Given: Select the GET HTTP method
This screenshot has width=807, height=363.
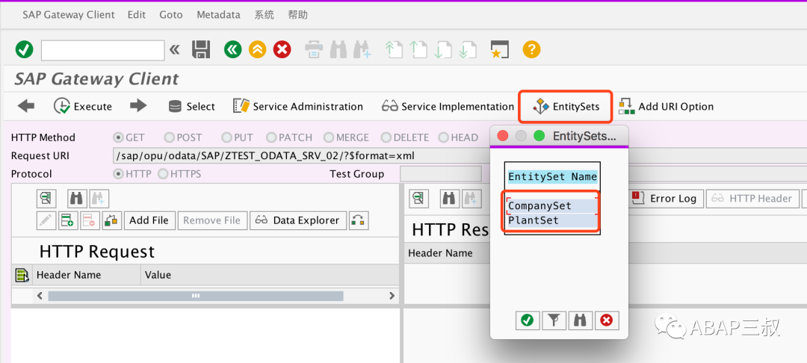Looking at the screenshot, I should point(118,137).
